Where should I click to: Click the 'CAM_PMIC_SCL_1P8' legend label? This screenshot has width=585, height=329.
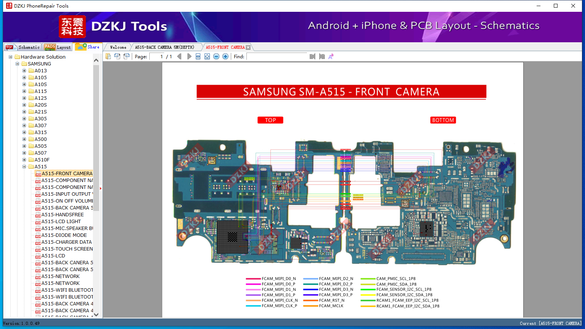tap(396, 279)
